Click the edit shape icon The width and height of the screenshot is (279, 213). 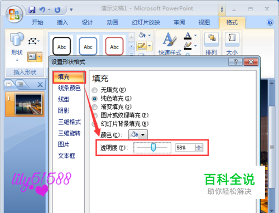click(x=32, y=41)
